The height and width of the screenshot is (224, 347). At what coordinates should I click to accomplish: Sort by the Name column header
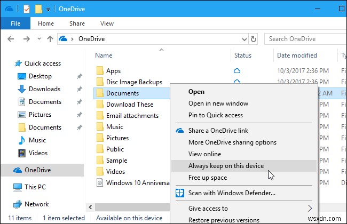(104, 55)
